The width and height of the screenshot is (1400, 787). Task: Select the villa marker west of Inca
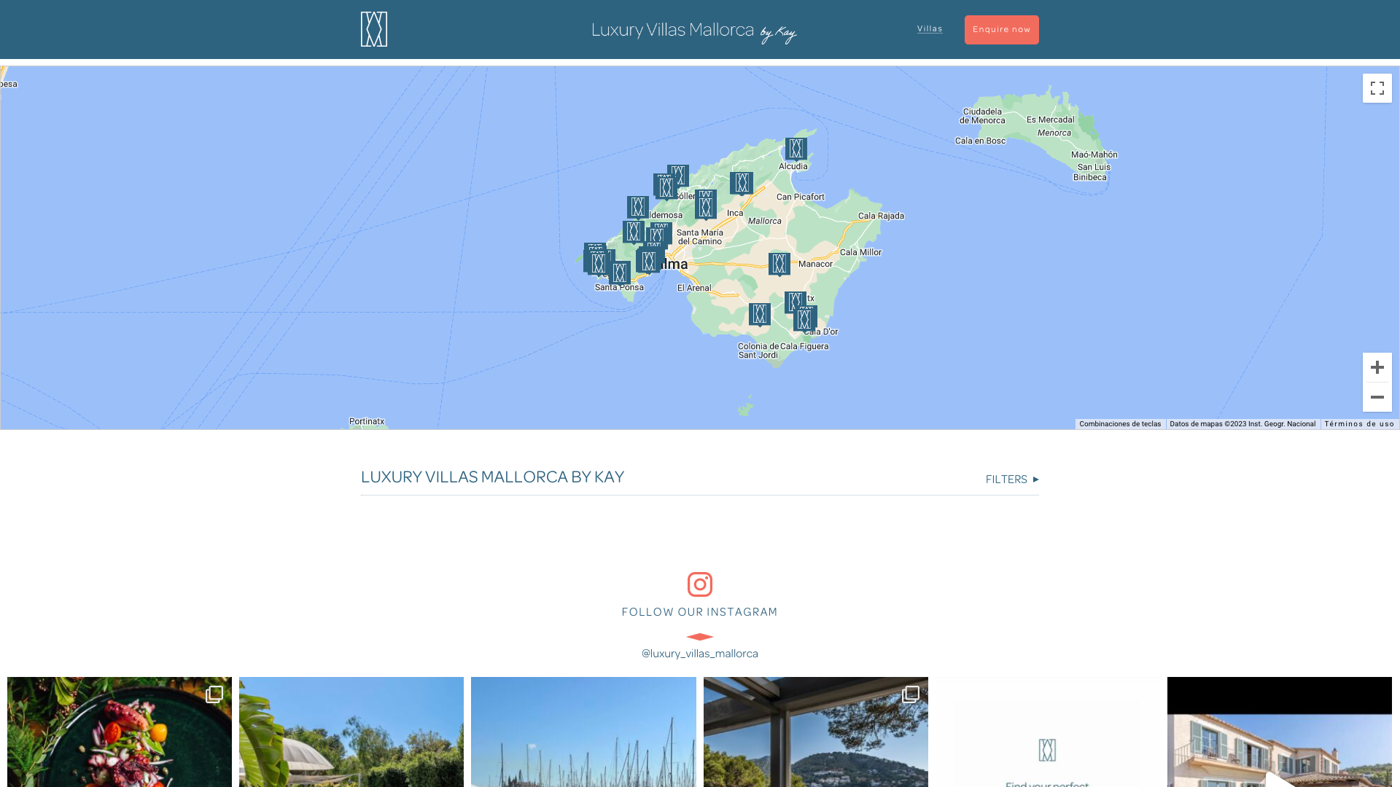(705, 206)
